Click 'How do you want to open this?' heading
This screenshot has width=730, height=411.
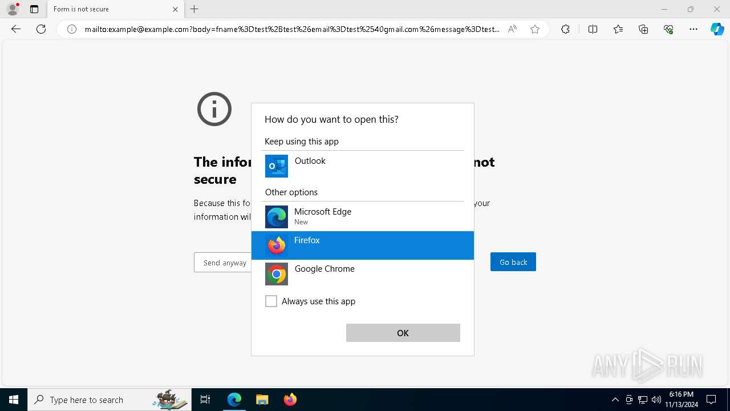pyautogui.click(x=331, y=119)
